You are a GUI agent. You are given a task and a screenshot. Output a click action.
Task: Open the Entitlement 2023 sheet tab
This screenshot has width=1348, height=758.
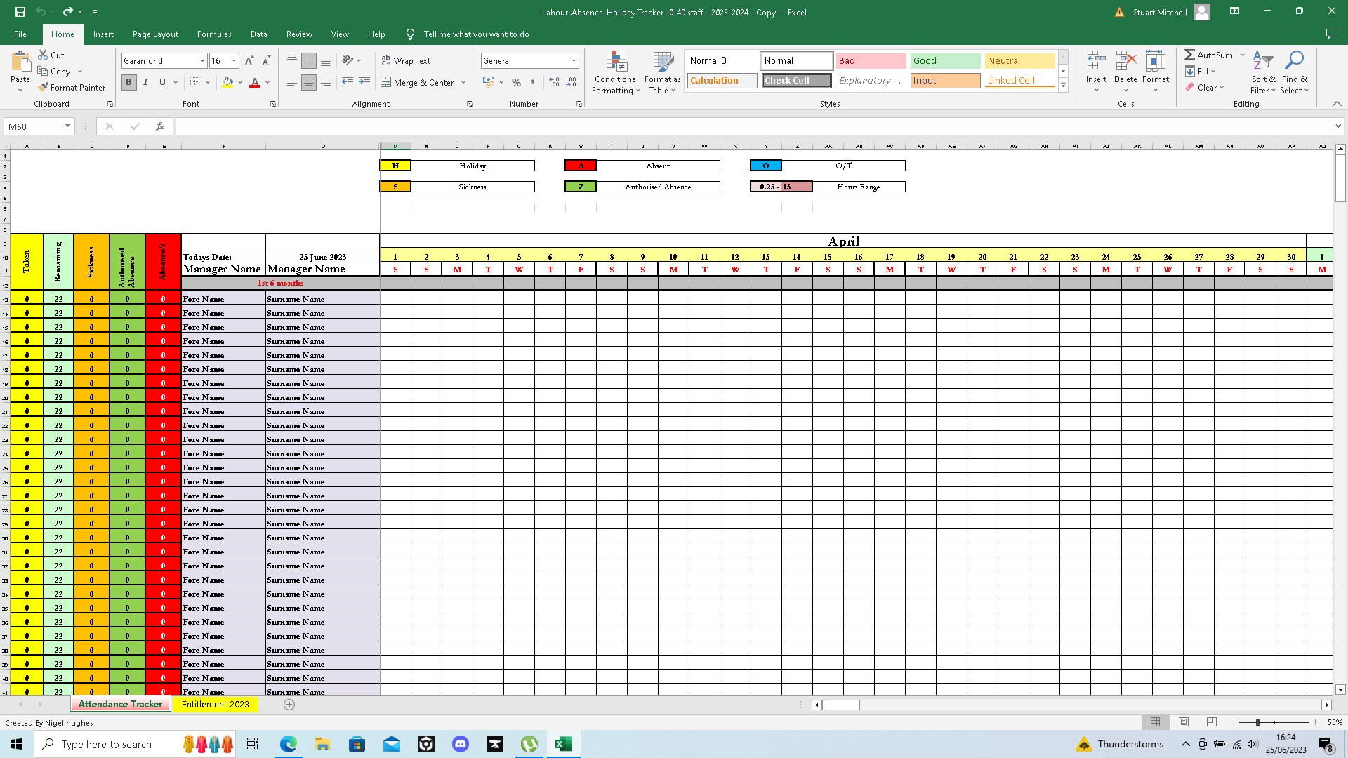coord(216,704)
